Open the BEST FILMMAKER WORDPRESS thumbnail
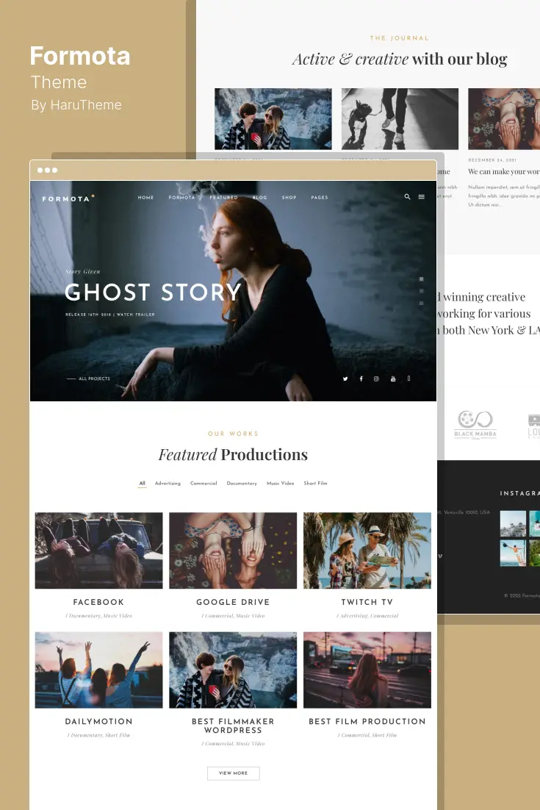Screen dimensions: 540x810 (233, 670)
